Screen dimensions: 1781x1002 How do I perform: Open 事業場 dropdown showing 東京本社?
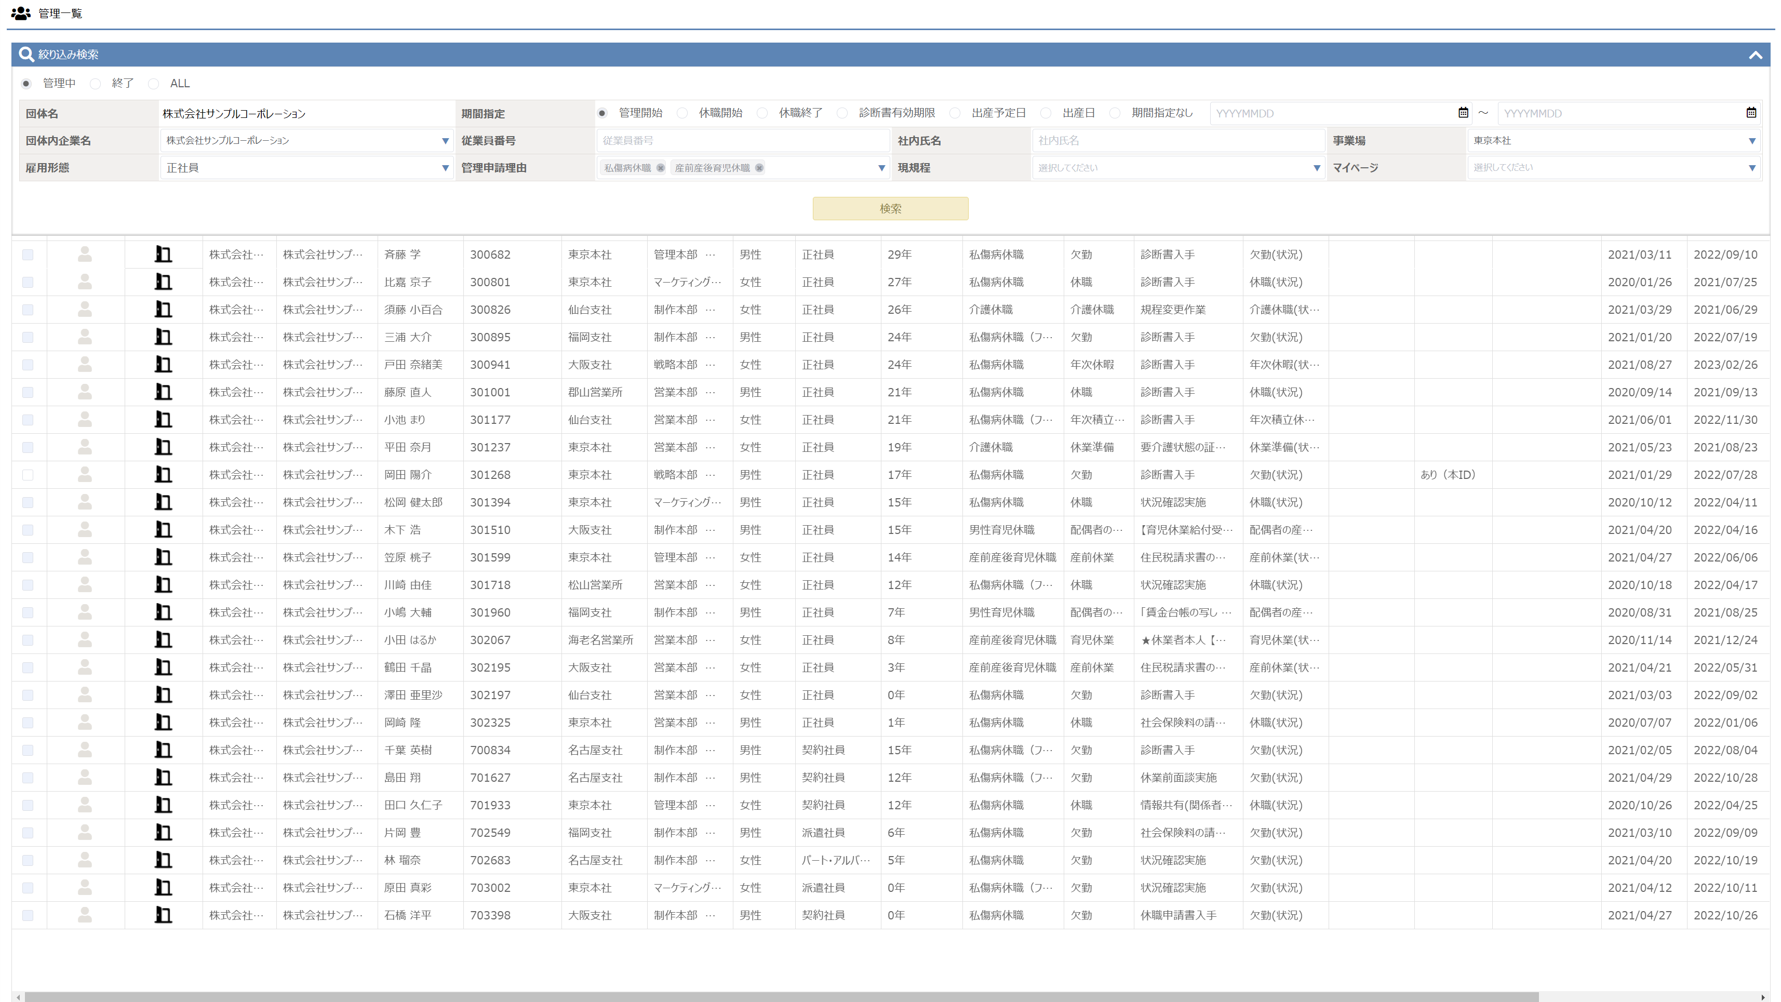point(1614,140)
